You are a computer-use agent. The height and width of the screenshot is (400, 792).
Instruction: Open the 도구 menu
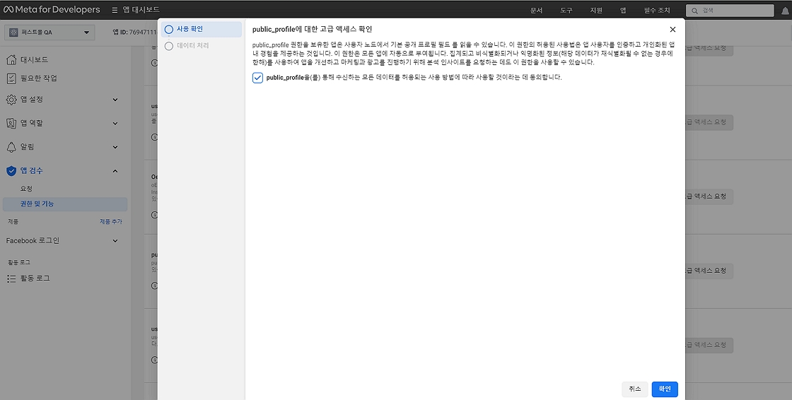pos(566,10)
